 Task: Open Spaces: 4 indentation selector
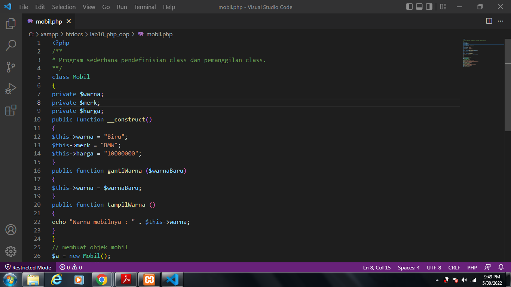point(409,267)
